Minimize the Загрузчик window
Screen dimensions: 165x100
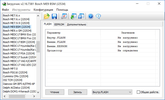[x=137, y=4]
